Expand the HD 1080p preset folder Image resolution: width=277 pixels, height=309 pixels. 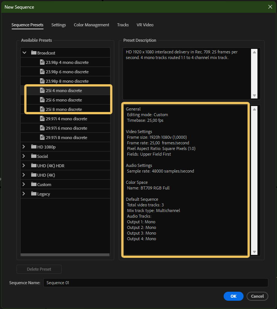click(24, 147)
